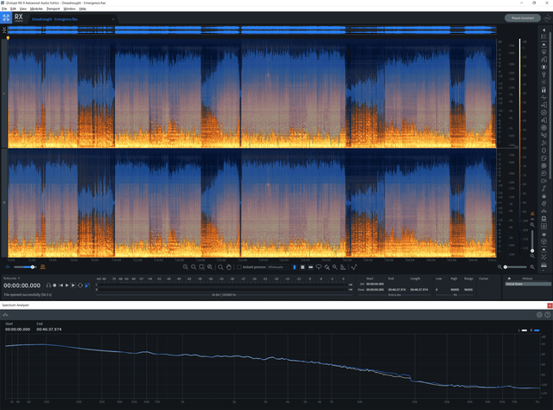This screenshot has width=553, height=410.
Task: Select the Brush selection tool
Action: (327, 267)
